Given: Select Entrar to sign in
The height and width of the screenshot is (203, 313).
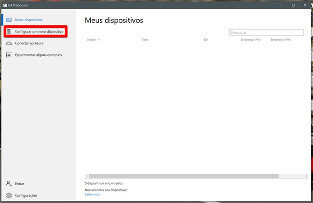Looking at the screenshot, I should (x=20, y=184).
